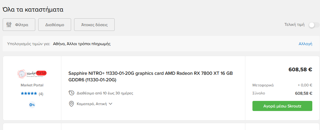
Task: Open the Καματερό, Αττική location details
Action: point(92,104)
